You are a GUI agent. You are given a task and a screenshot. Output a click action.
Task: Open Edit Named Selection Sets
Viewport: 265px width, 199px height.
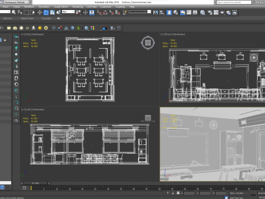[x=125, y=12]
